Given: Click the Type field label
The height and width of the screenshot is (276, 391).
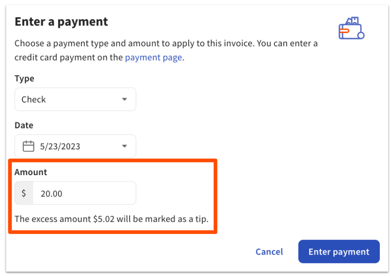Looking at the screenshot, I should 24,79.
